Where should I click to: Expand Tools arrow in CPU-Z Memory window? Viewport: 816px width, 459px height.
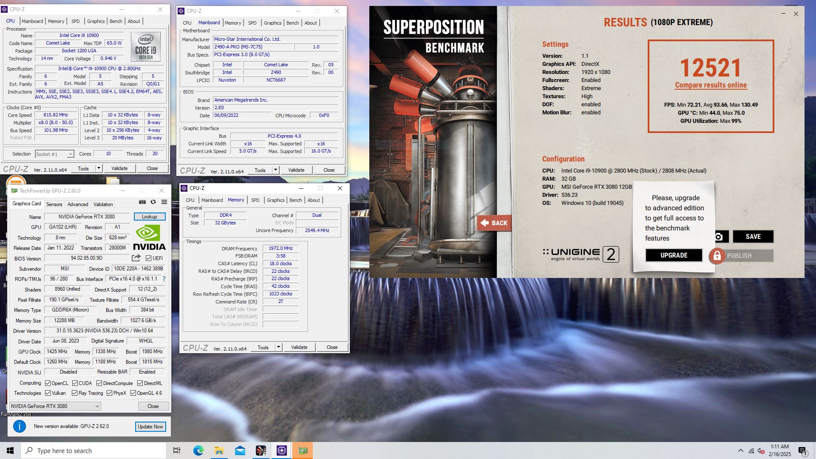point(278,347)
